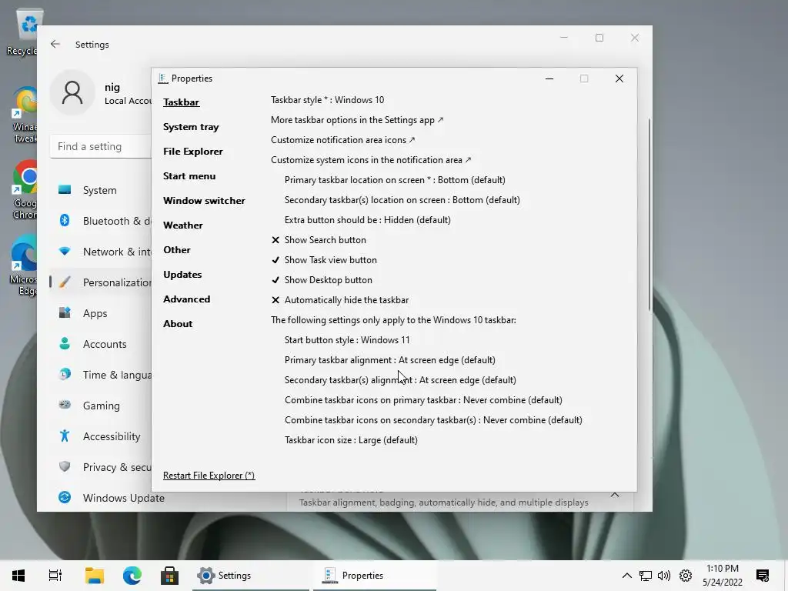The image size is (788, 591).
Task: Focus the Find a setting search box
Action: [x=101, y=146]
